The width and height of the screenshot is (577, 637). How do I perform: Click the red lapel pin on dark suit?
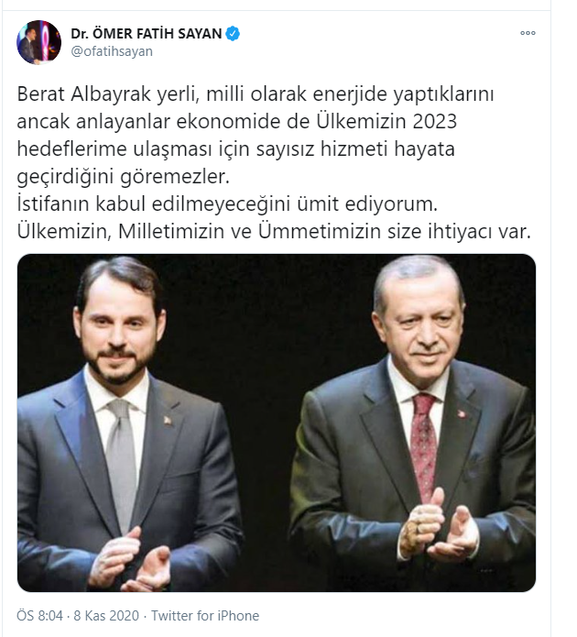coord(461,413)
